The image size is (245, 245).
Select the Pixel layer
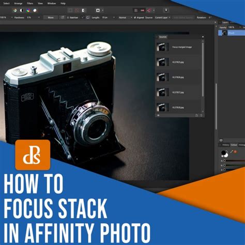pyautogui.click(x=232, y=33)
